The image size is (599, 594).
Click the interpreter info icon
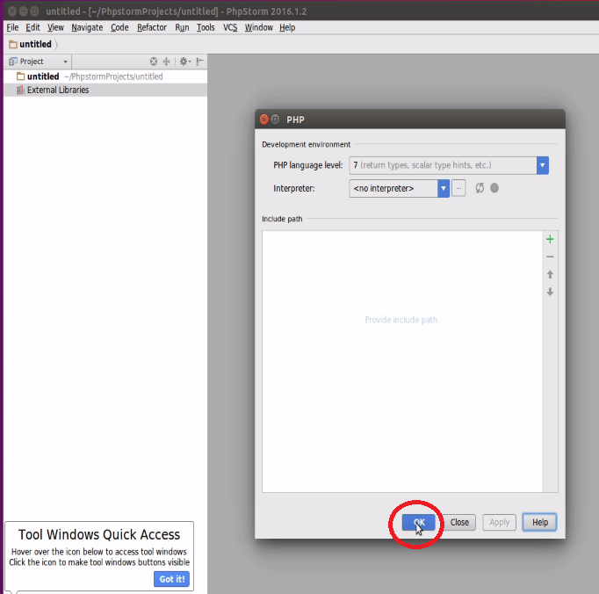pyautogui.click(x=494, y=188)
